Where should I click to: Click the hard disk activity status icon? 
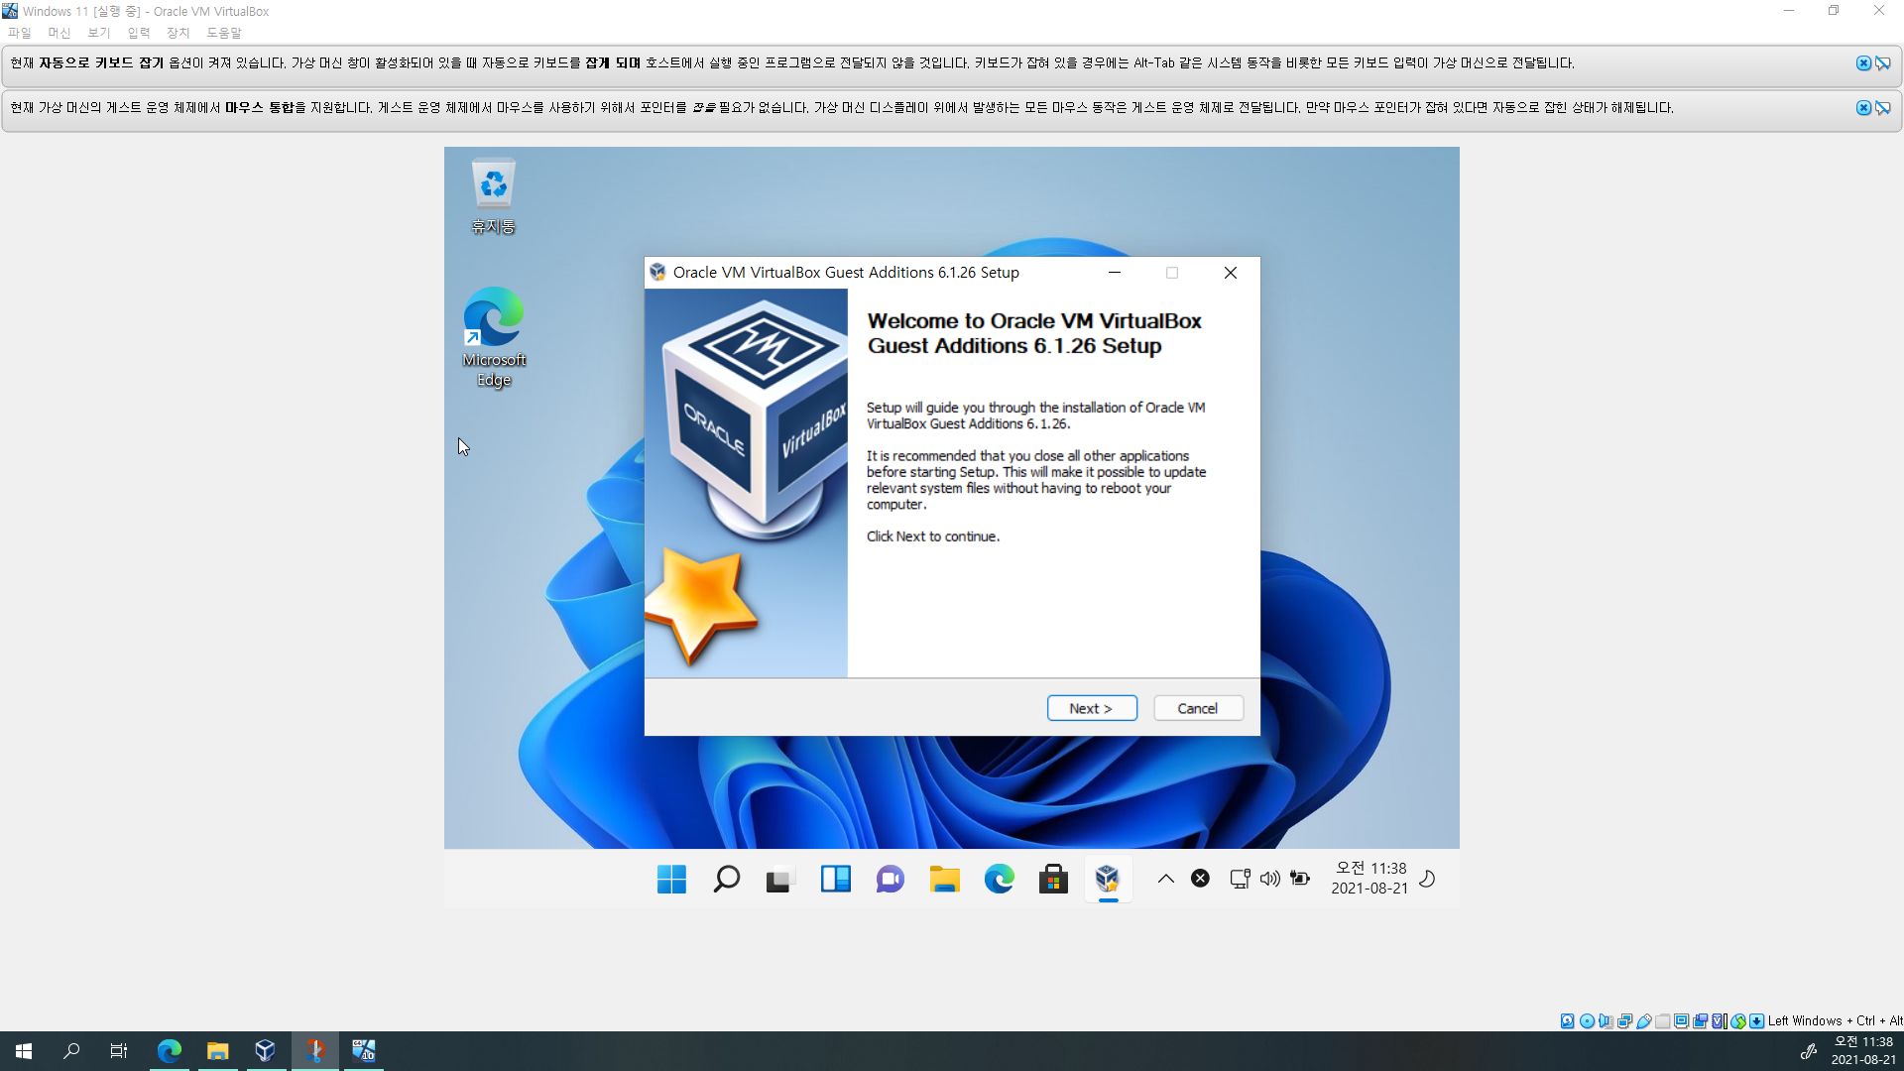pos(1567,1020)
